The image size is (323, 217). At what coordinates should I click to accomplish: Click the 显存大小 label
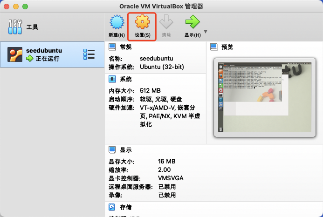tap(122, 162)
